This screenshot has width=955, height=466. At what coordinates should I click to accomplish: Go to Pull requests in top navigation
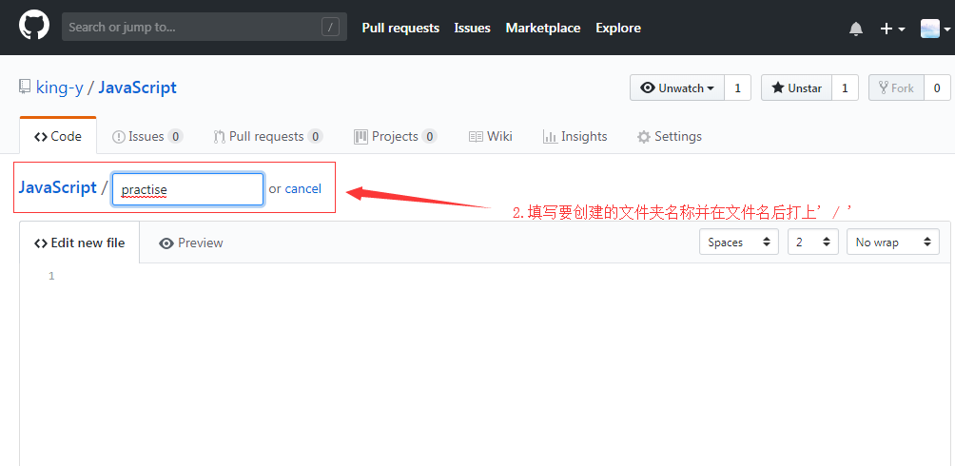(x=400, y=28)
